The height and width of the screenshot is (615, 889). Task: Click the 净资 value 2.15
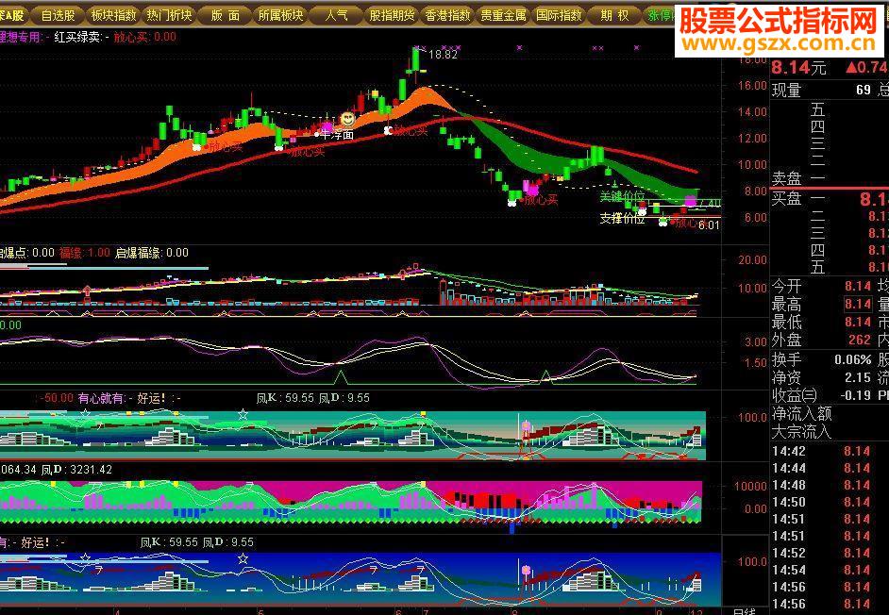click(858, 377)
